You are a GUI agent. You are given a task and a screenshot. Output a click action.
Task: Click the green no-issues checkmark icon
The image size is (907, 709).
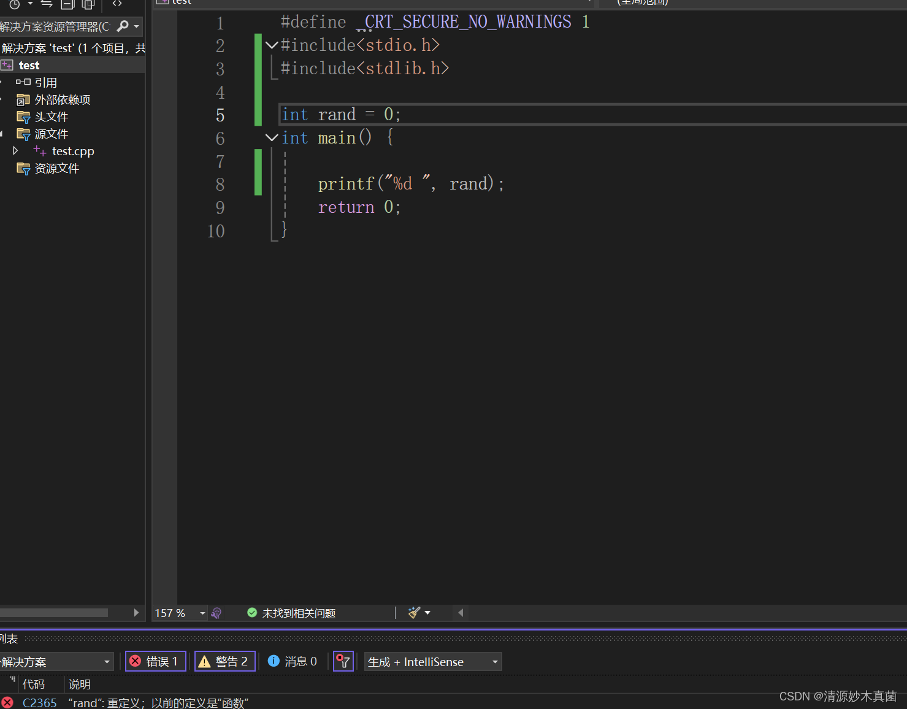[252, 612]
